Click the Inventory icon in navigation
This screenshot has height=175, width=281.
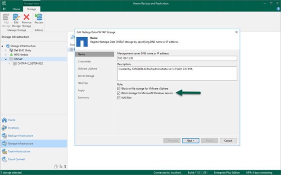(x=5, y=128)
